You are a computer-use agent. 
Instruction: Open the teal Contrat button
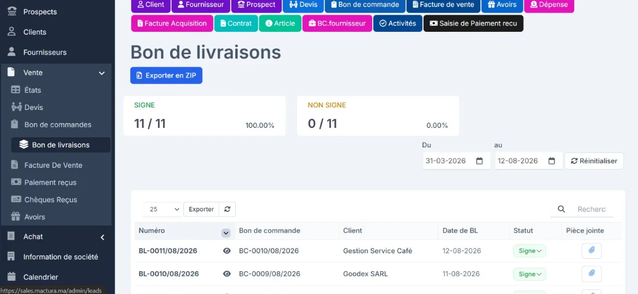(x=236, y=23)
